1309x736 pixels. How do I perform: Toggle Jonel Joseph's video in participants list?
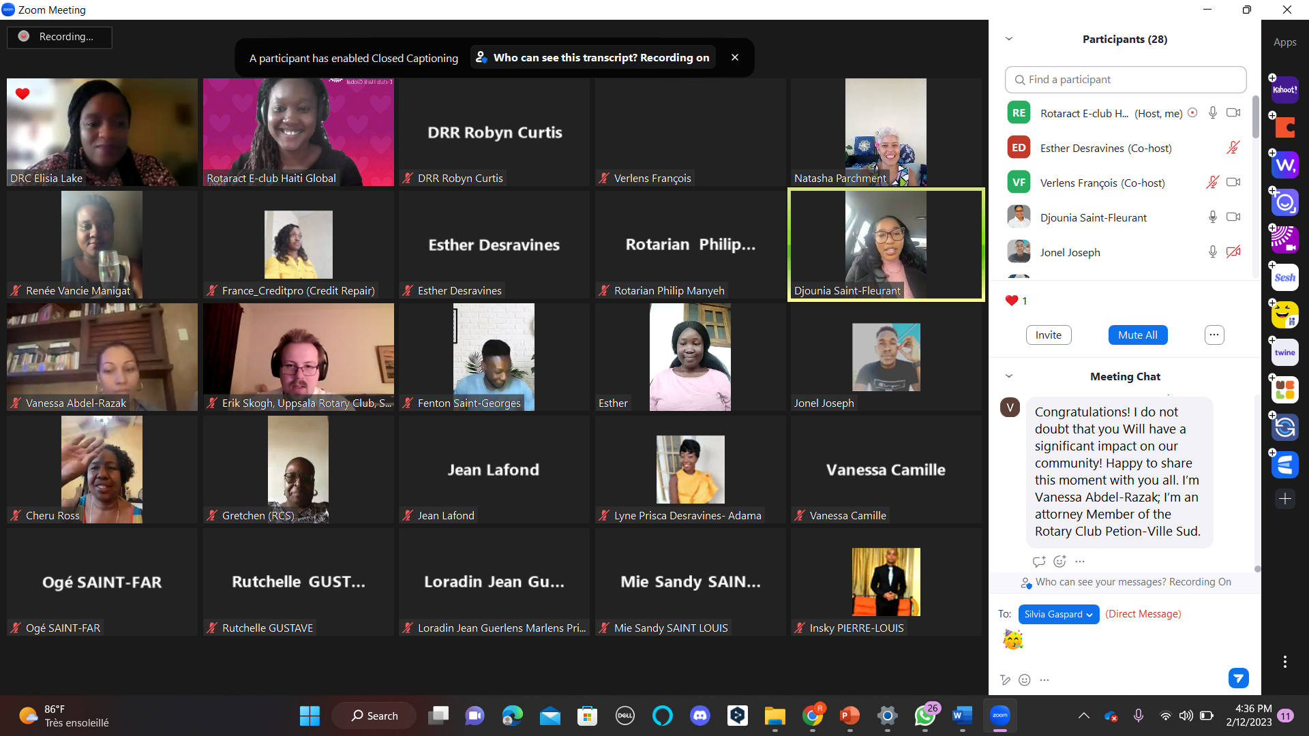[1233, 252]
